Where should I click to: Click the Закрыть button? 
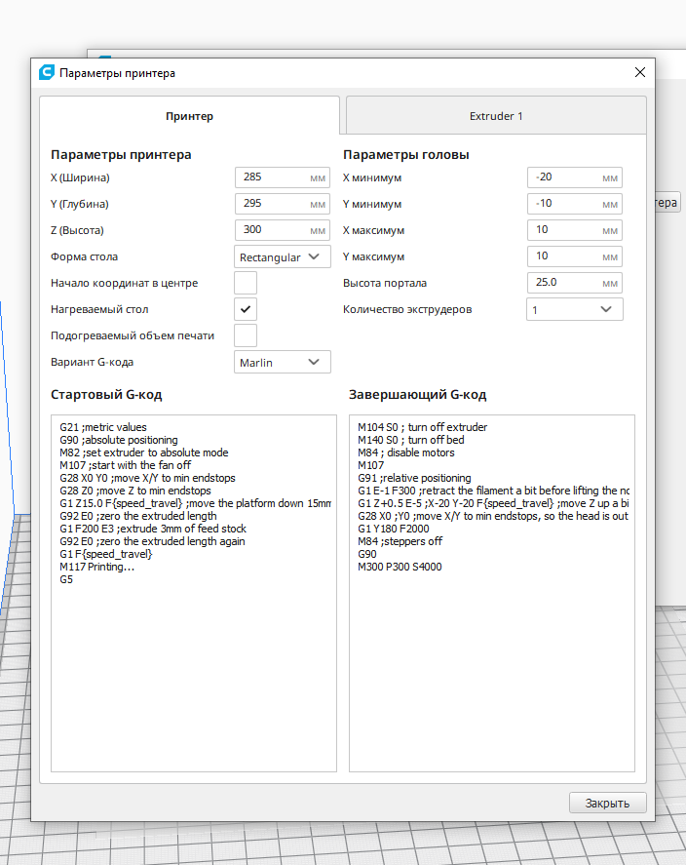(607, 804)
